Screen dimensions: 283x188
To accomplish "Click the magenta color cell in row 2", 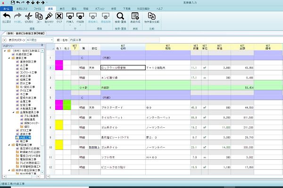I will coord(59,65).
